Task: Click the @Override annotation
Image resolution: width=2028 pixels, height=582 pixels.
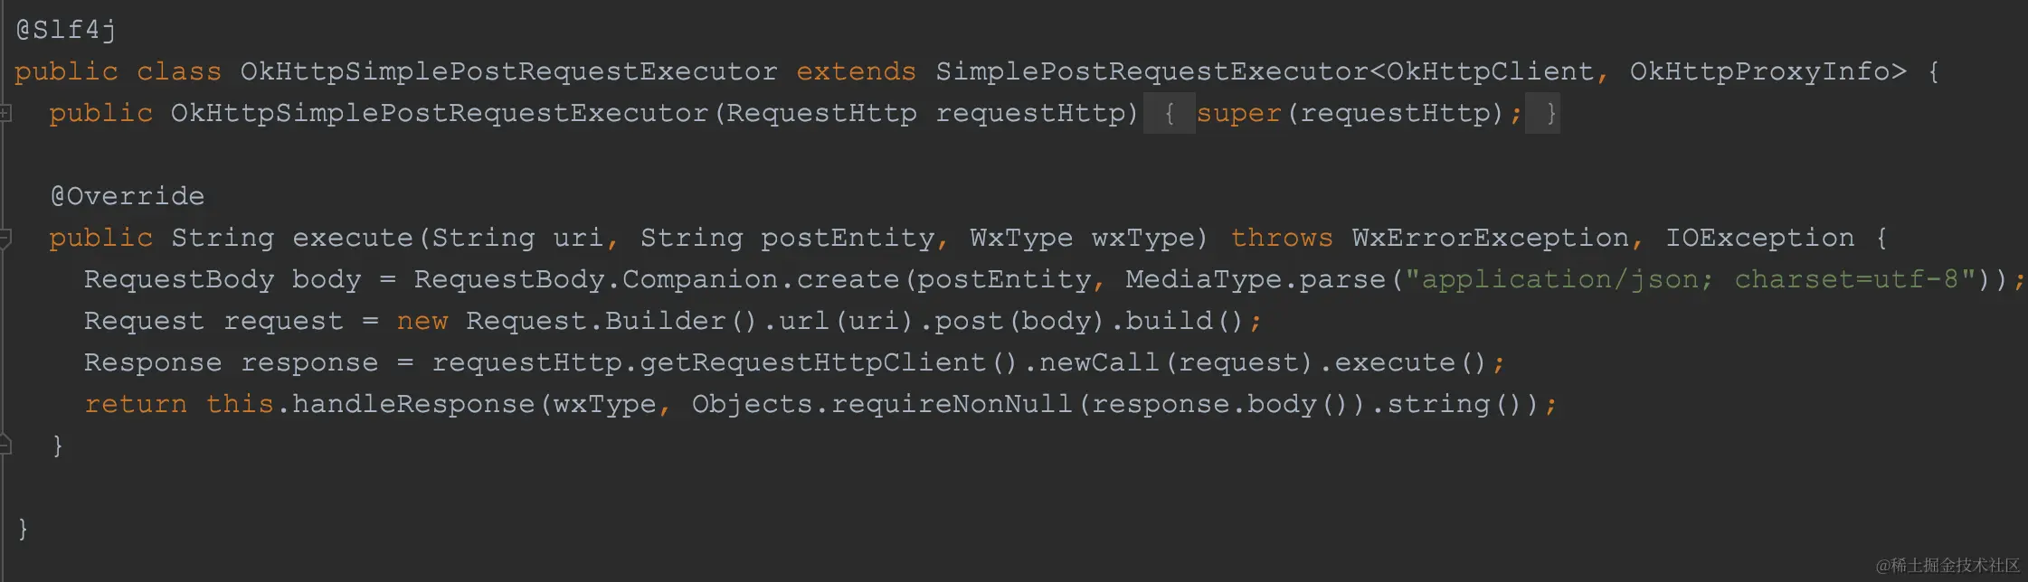Action: (128, 196)
